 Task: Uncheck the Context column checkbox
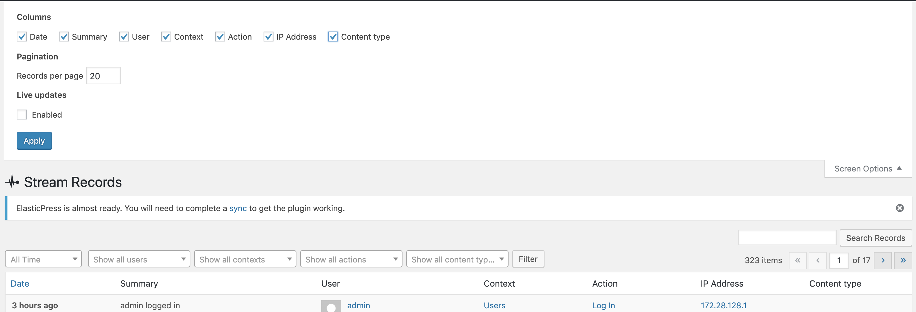click(166, 37)
